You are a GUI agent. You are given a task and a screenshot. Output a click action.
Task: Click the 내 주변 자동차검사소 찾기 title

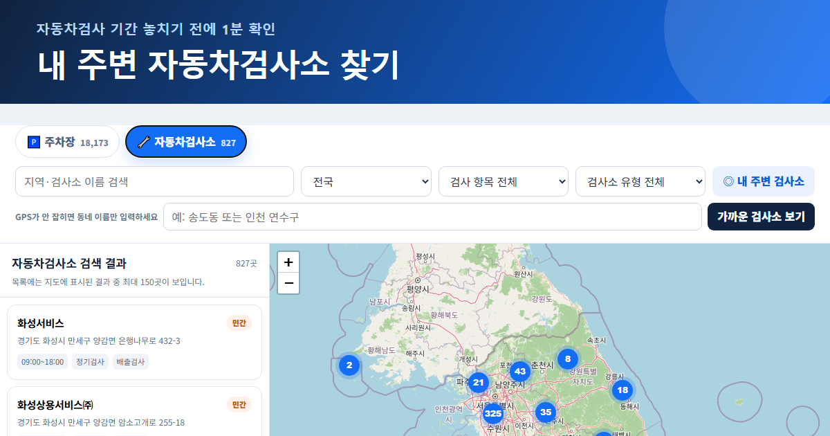pyautogui.click(x=219, y=64)
